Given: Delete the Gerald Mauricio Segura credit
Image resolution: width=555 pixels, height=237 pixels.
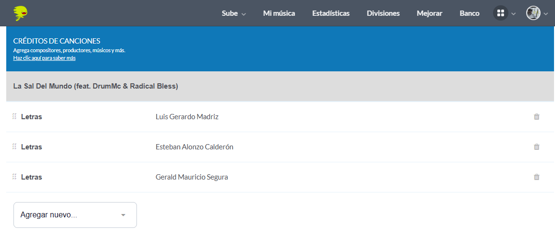Looking at the screenshot, I should [x=537, y=177].
